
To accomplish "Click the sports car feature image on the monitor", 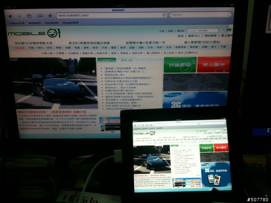I will [x=55, y=83].
